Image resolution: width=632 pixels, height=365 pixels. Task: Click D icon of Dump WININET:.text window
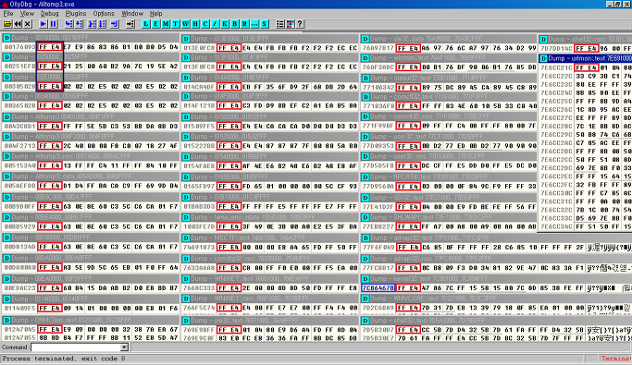point(186,278)
